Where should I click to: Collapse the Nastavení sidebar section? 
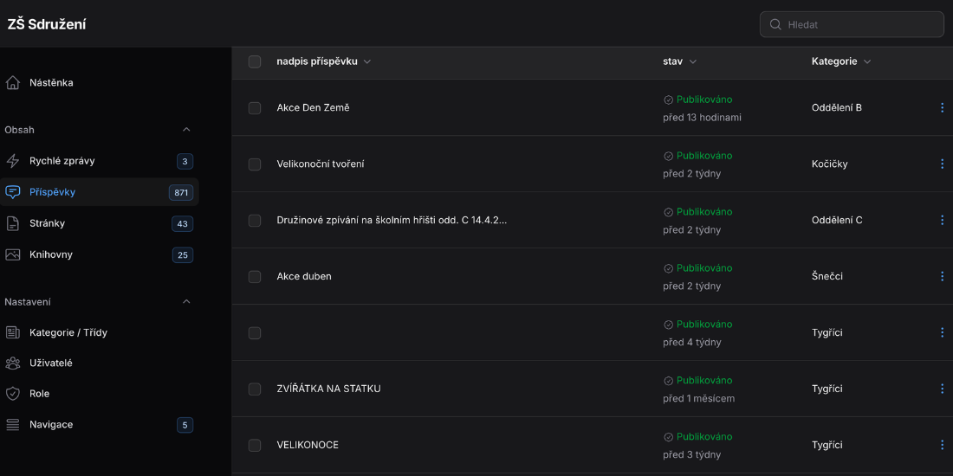click(186, 302)
